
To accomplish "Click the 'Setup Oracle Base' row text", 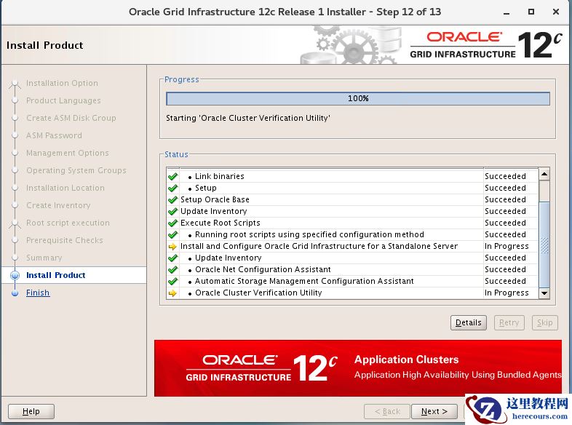I will click(x=215, y=200).
